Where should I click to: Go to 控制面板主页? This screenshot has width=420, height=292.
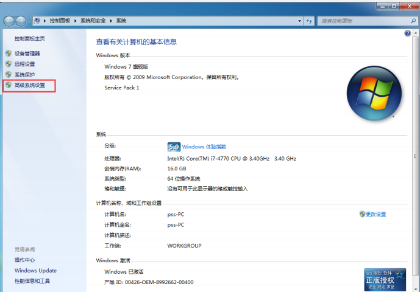click(30, 39)
